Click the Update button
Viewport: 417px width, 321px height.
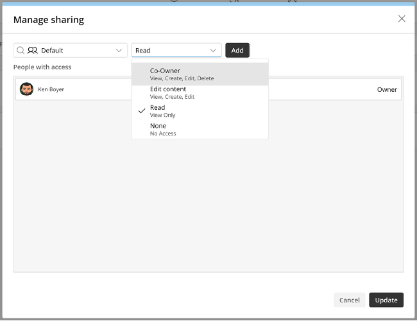(x=386, y=300)
